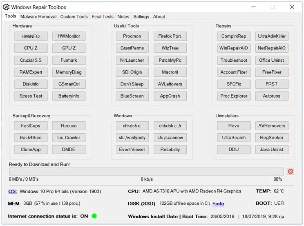This screenshot has width=304, height=226.
Task: Open MemoryDiag
Action: point(69,72)
